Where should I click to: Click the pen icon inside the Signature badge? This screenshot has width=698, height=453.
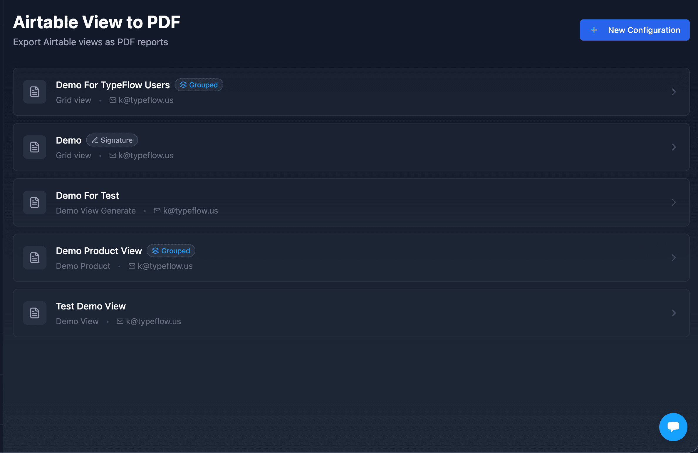pyautogui.click(x=95, y=140)
